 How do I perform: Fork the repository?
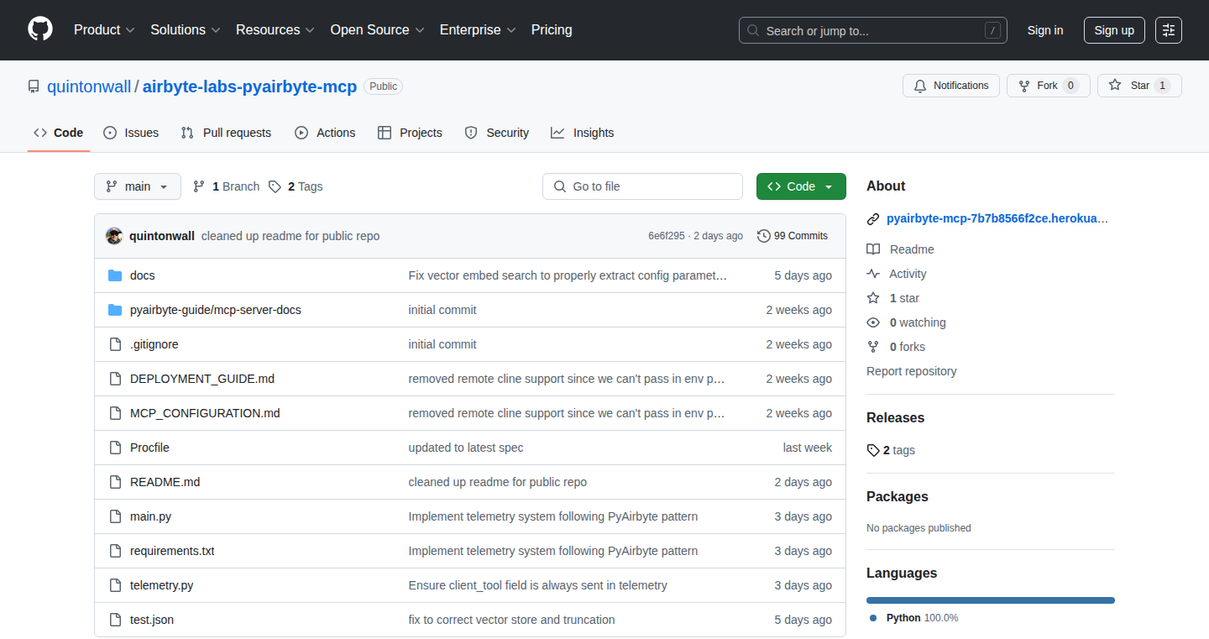[x=1048, y=86]
